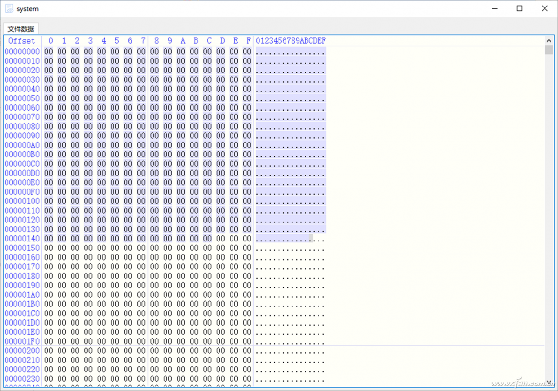Click the ASCII text of row 00000180
This screenshot has width=558, height=391.
(290, 276)
